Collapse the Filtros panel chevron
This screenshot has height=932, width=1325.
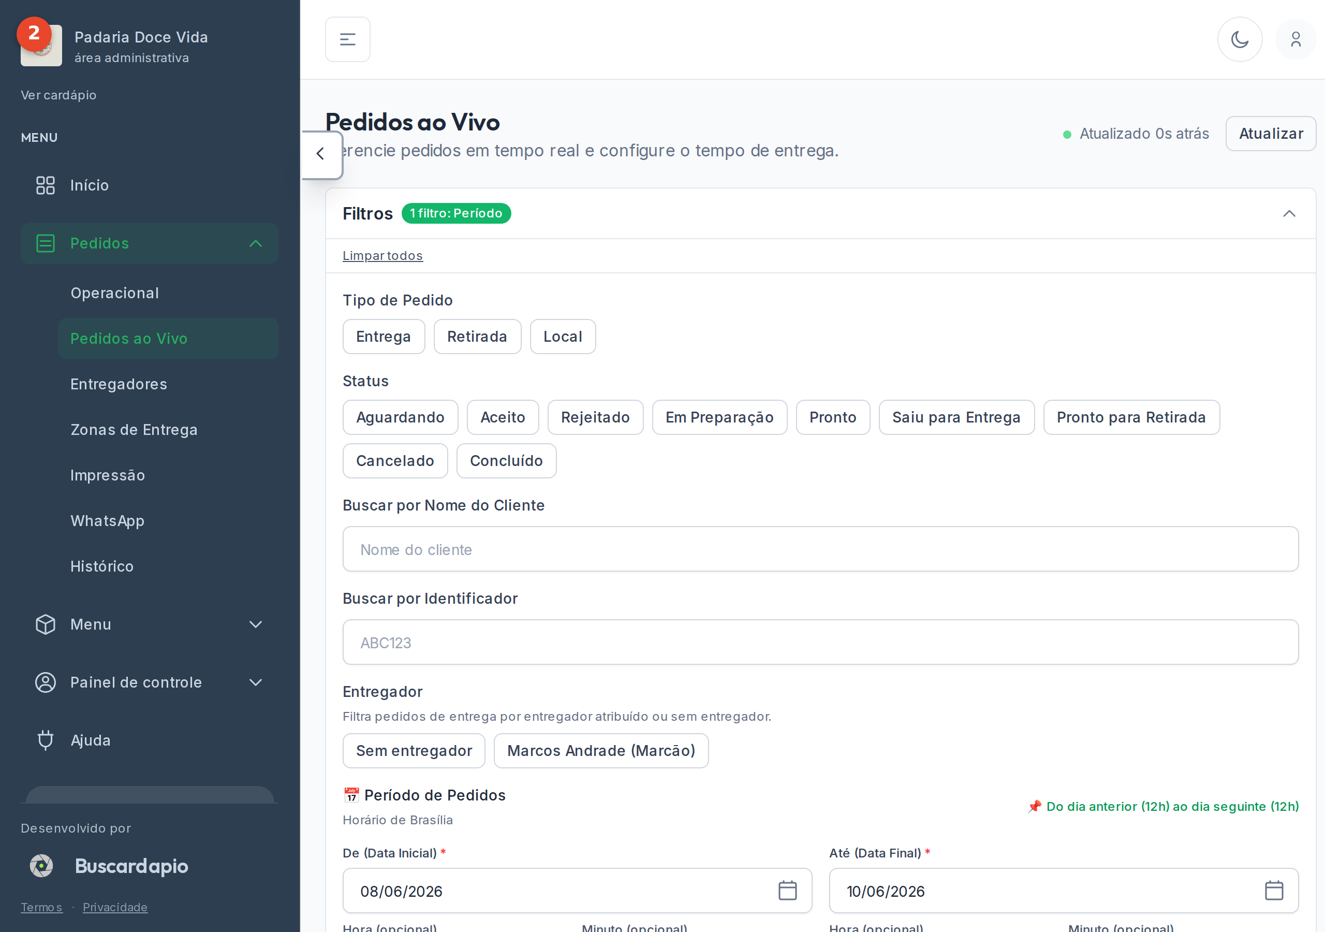1289,214
